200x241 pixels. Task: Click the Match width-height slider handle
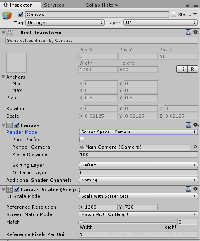[80, 222]
